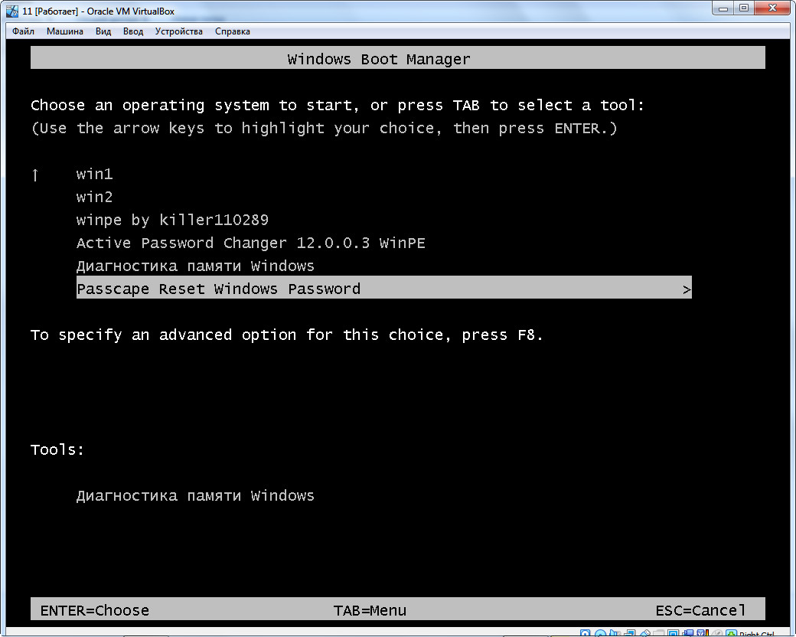Click the ESC=Cancel label in the footer
This screenshot has width=796, height=637.
700,611
